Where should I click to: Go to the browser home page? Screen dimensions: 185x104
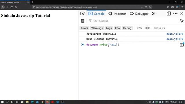point(16,7)
